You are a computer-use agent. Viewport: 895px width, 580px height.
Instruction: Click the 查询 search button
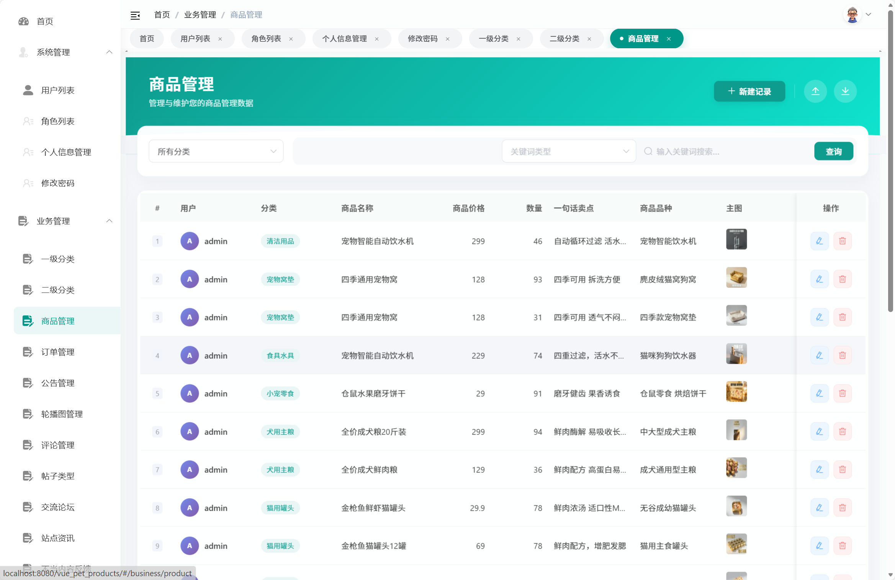[x=834, y=151]
